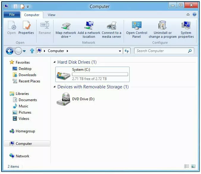The width and height of the screenshot is (201, 174).
Task: Open the File menu
Action: tap(12, 15)
